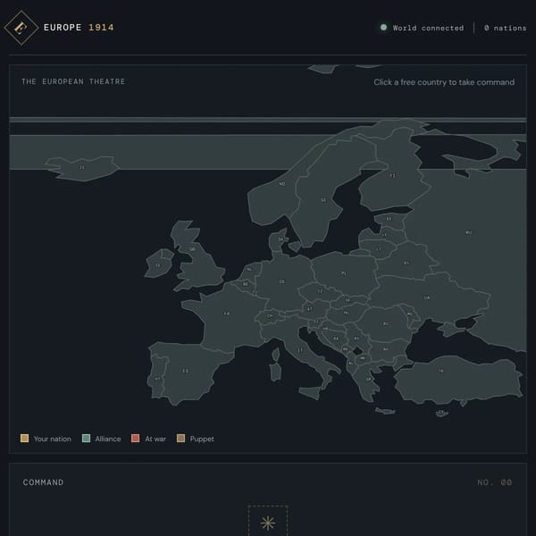The height and width of the screenshot is (536, 536).
Task: Click the Your nation legend label
Action: point(53,439)
